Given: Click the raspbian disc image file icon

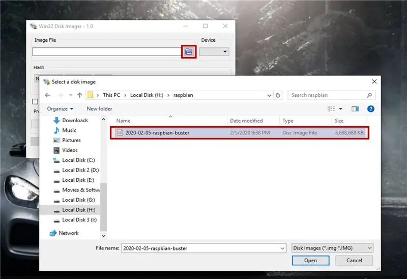Looking at the screenshot, I should point(120,133).
